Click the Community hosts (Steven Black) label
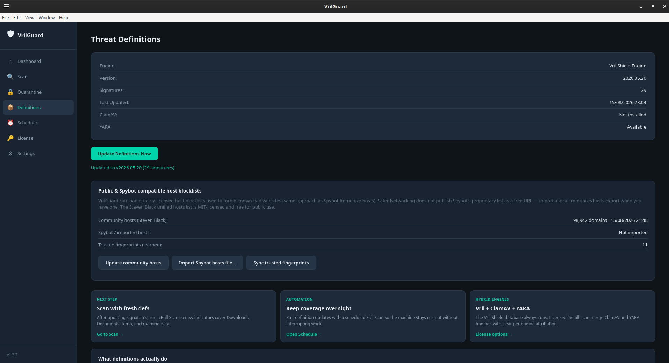669x363 pixels. [133, 220]
